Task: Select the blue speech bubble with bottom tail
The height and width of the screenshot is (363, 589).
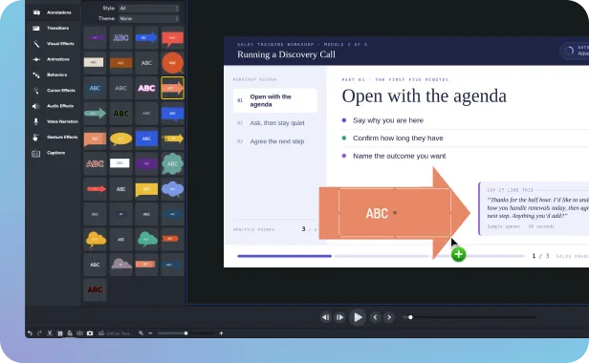Action: (172, 114)
